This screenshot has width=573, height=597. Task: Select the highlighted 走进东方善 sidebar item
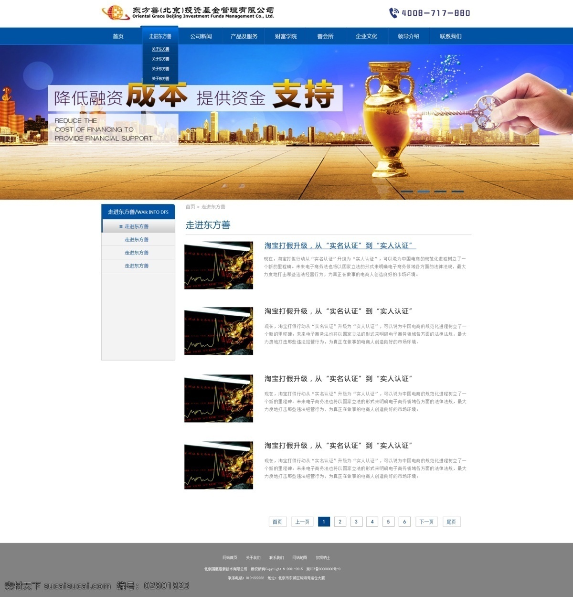[x=138, y=226]
